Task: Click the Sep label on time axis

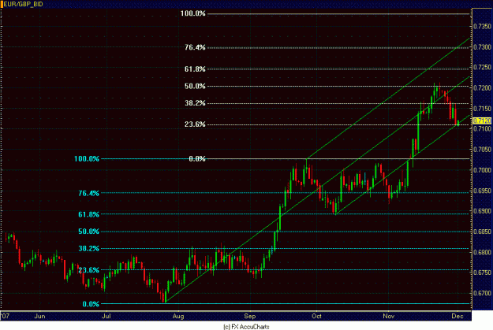Action: coord(250,316)
